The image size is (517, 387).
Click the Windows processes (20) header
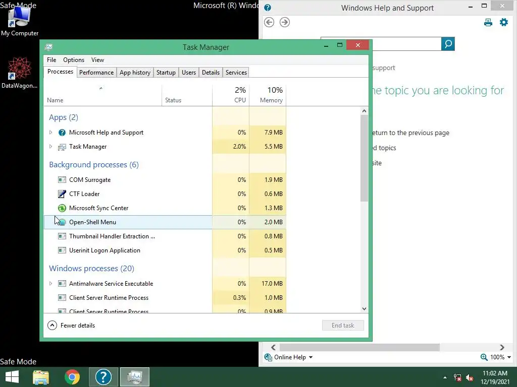pyautogui.click(x=92, y=269)
